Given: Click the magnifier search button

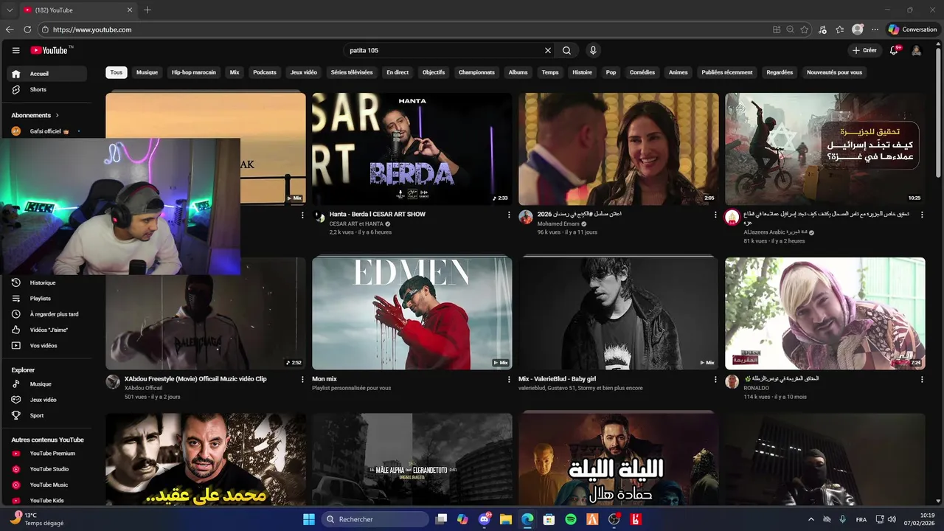Looking at the screenshot, I should (x=566, y=50).
